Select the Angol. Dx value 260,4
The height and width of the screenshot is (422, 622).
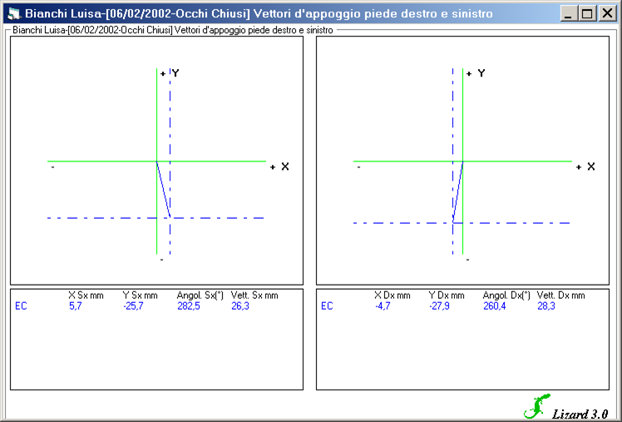pos(494,306)
